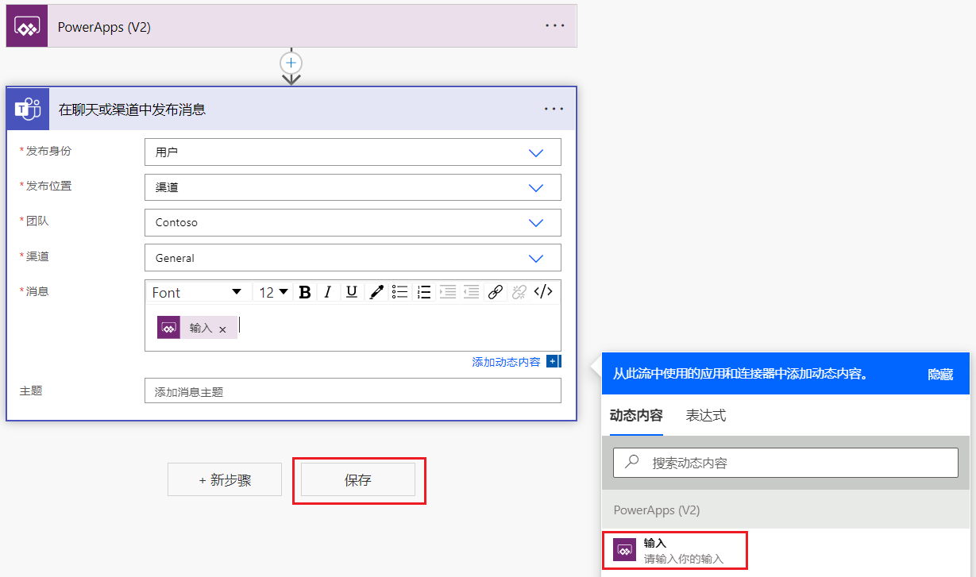Click the PowerApps (V2) trigger icon
The height and width of the screenshot is (577, 976).
tap(27, 27)
